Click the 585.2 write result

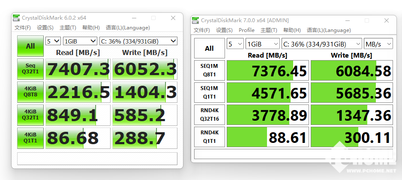[x=145, y=115]
